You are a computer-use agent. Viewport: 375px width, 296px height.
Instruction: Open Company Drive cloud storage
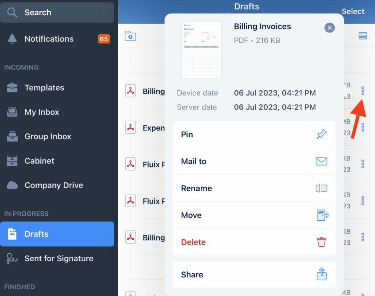point(53,185)
